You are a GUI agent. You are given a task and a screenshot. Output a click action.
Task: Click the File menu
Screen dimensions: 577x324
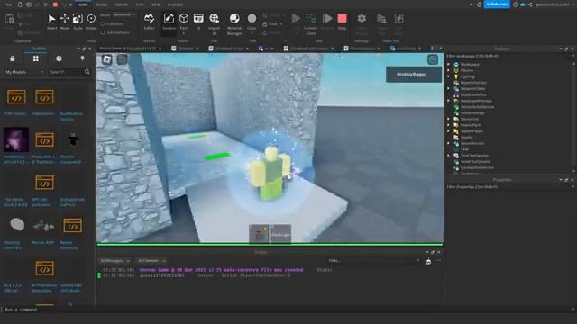7,4
